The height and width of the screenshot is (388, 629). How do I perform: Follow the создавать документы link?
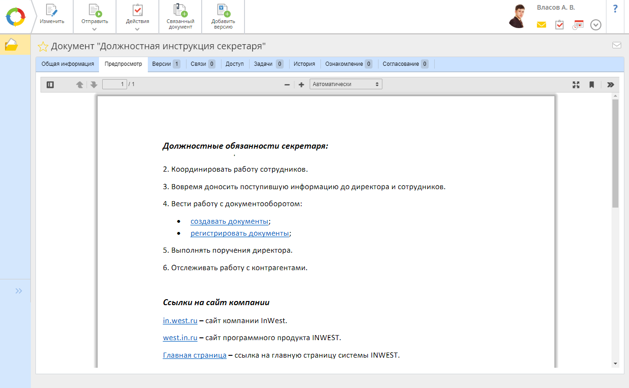[229, 221]
